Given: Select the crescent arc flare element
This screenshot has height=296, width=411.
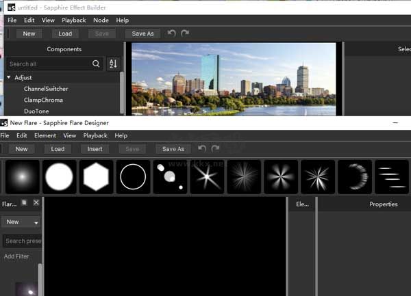Looking at the screenshot, I should [356, 177].
